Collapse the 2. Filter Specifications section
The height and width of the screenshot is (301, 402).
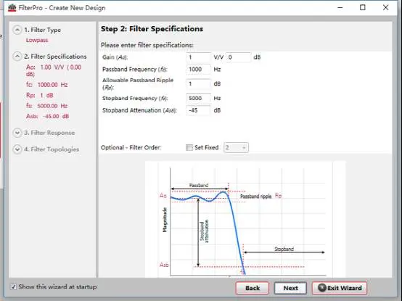pos(17,57)
